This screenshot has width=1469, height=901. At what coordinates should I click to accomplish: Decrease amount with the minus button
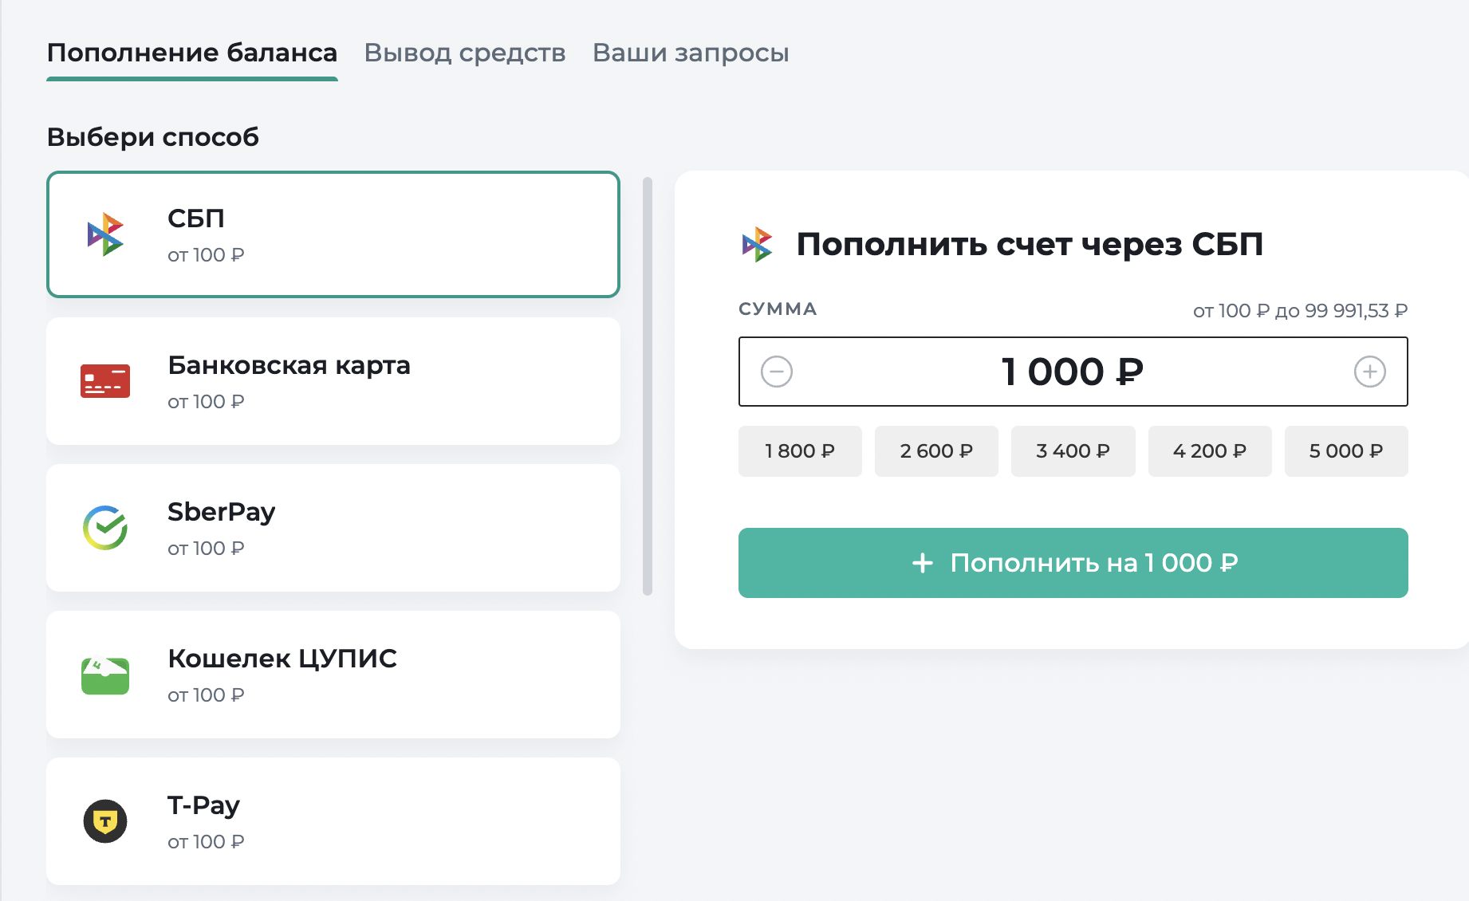777,372
